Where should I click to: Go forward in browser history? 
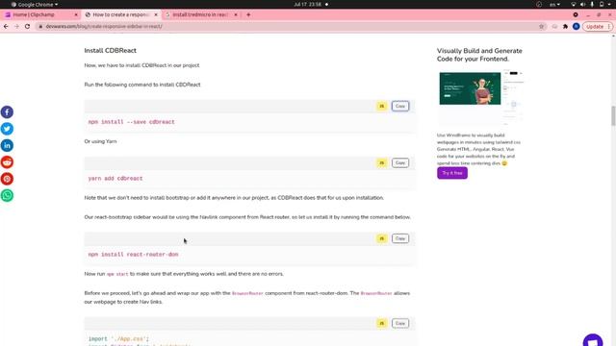tap(16, 26)
